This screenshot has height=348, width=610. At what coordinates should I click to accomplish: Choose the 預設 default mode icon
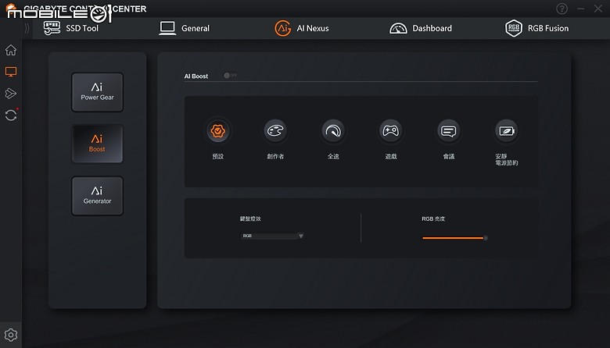pyautogui.click(x=218, y=131)
